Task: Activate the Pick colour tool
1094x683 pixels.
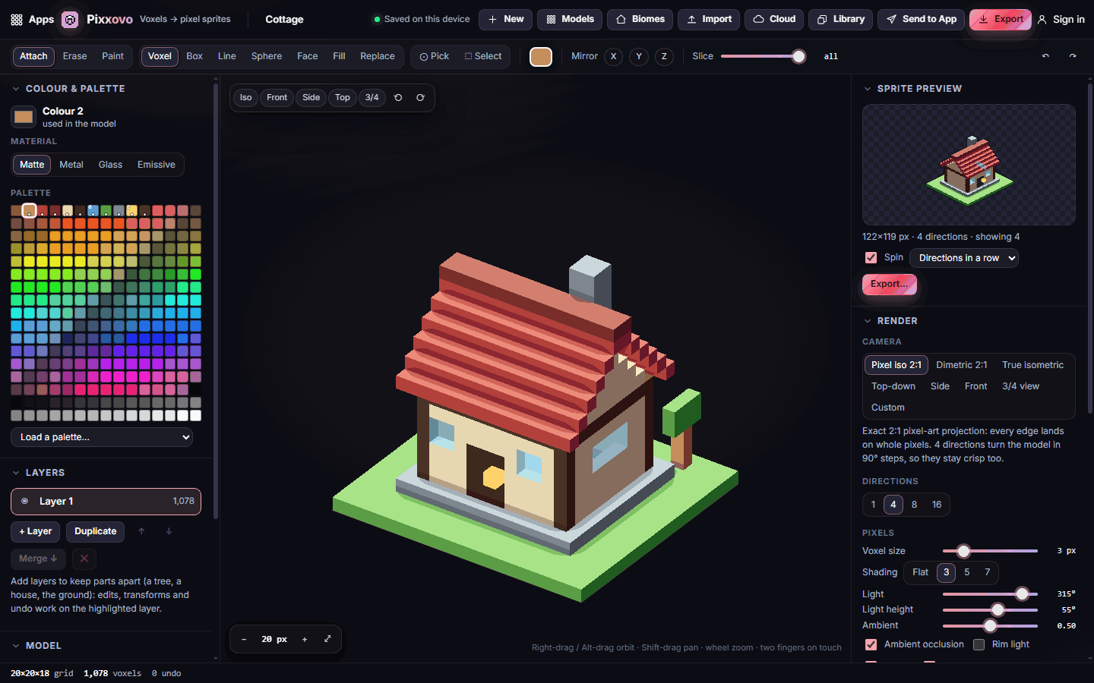Action: click(434, 56)
